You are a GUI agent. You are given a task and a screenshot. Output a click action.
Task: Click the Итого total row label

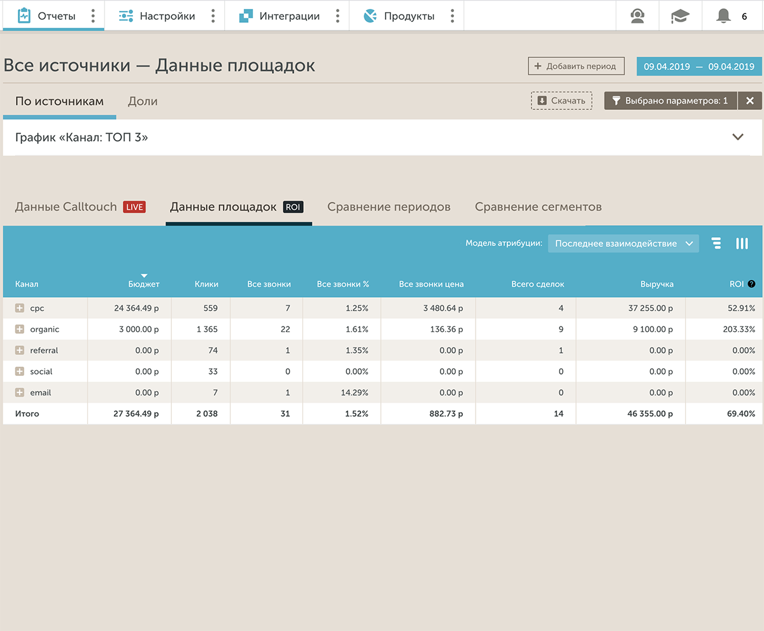(27, 413)
